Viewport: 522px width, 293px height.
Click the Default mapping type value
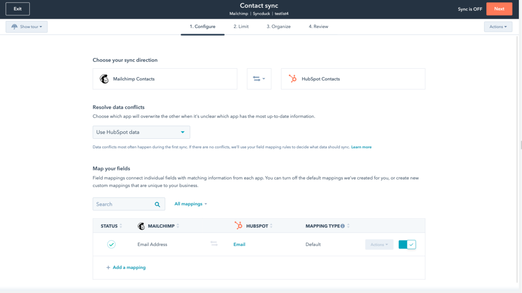coord(313,244)
